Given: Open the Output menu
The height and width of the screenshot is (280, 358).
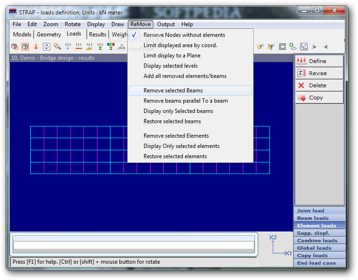Looking at the screenshot, I should pyautogui.click(x=166, y=24).
